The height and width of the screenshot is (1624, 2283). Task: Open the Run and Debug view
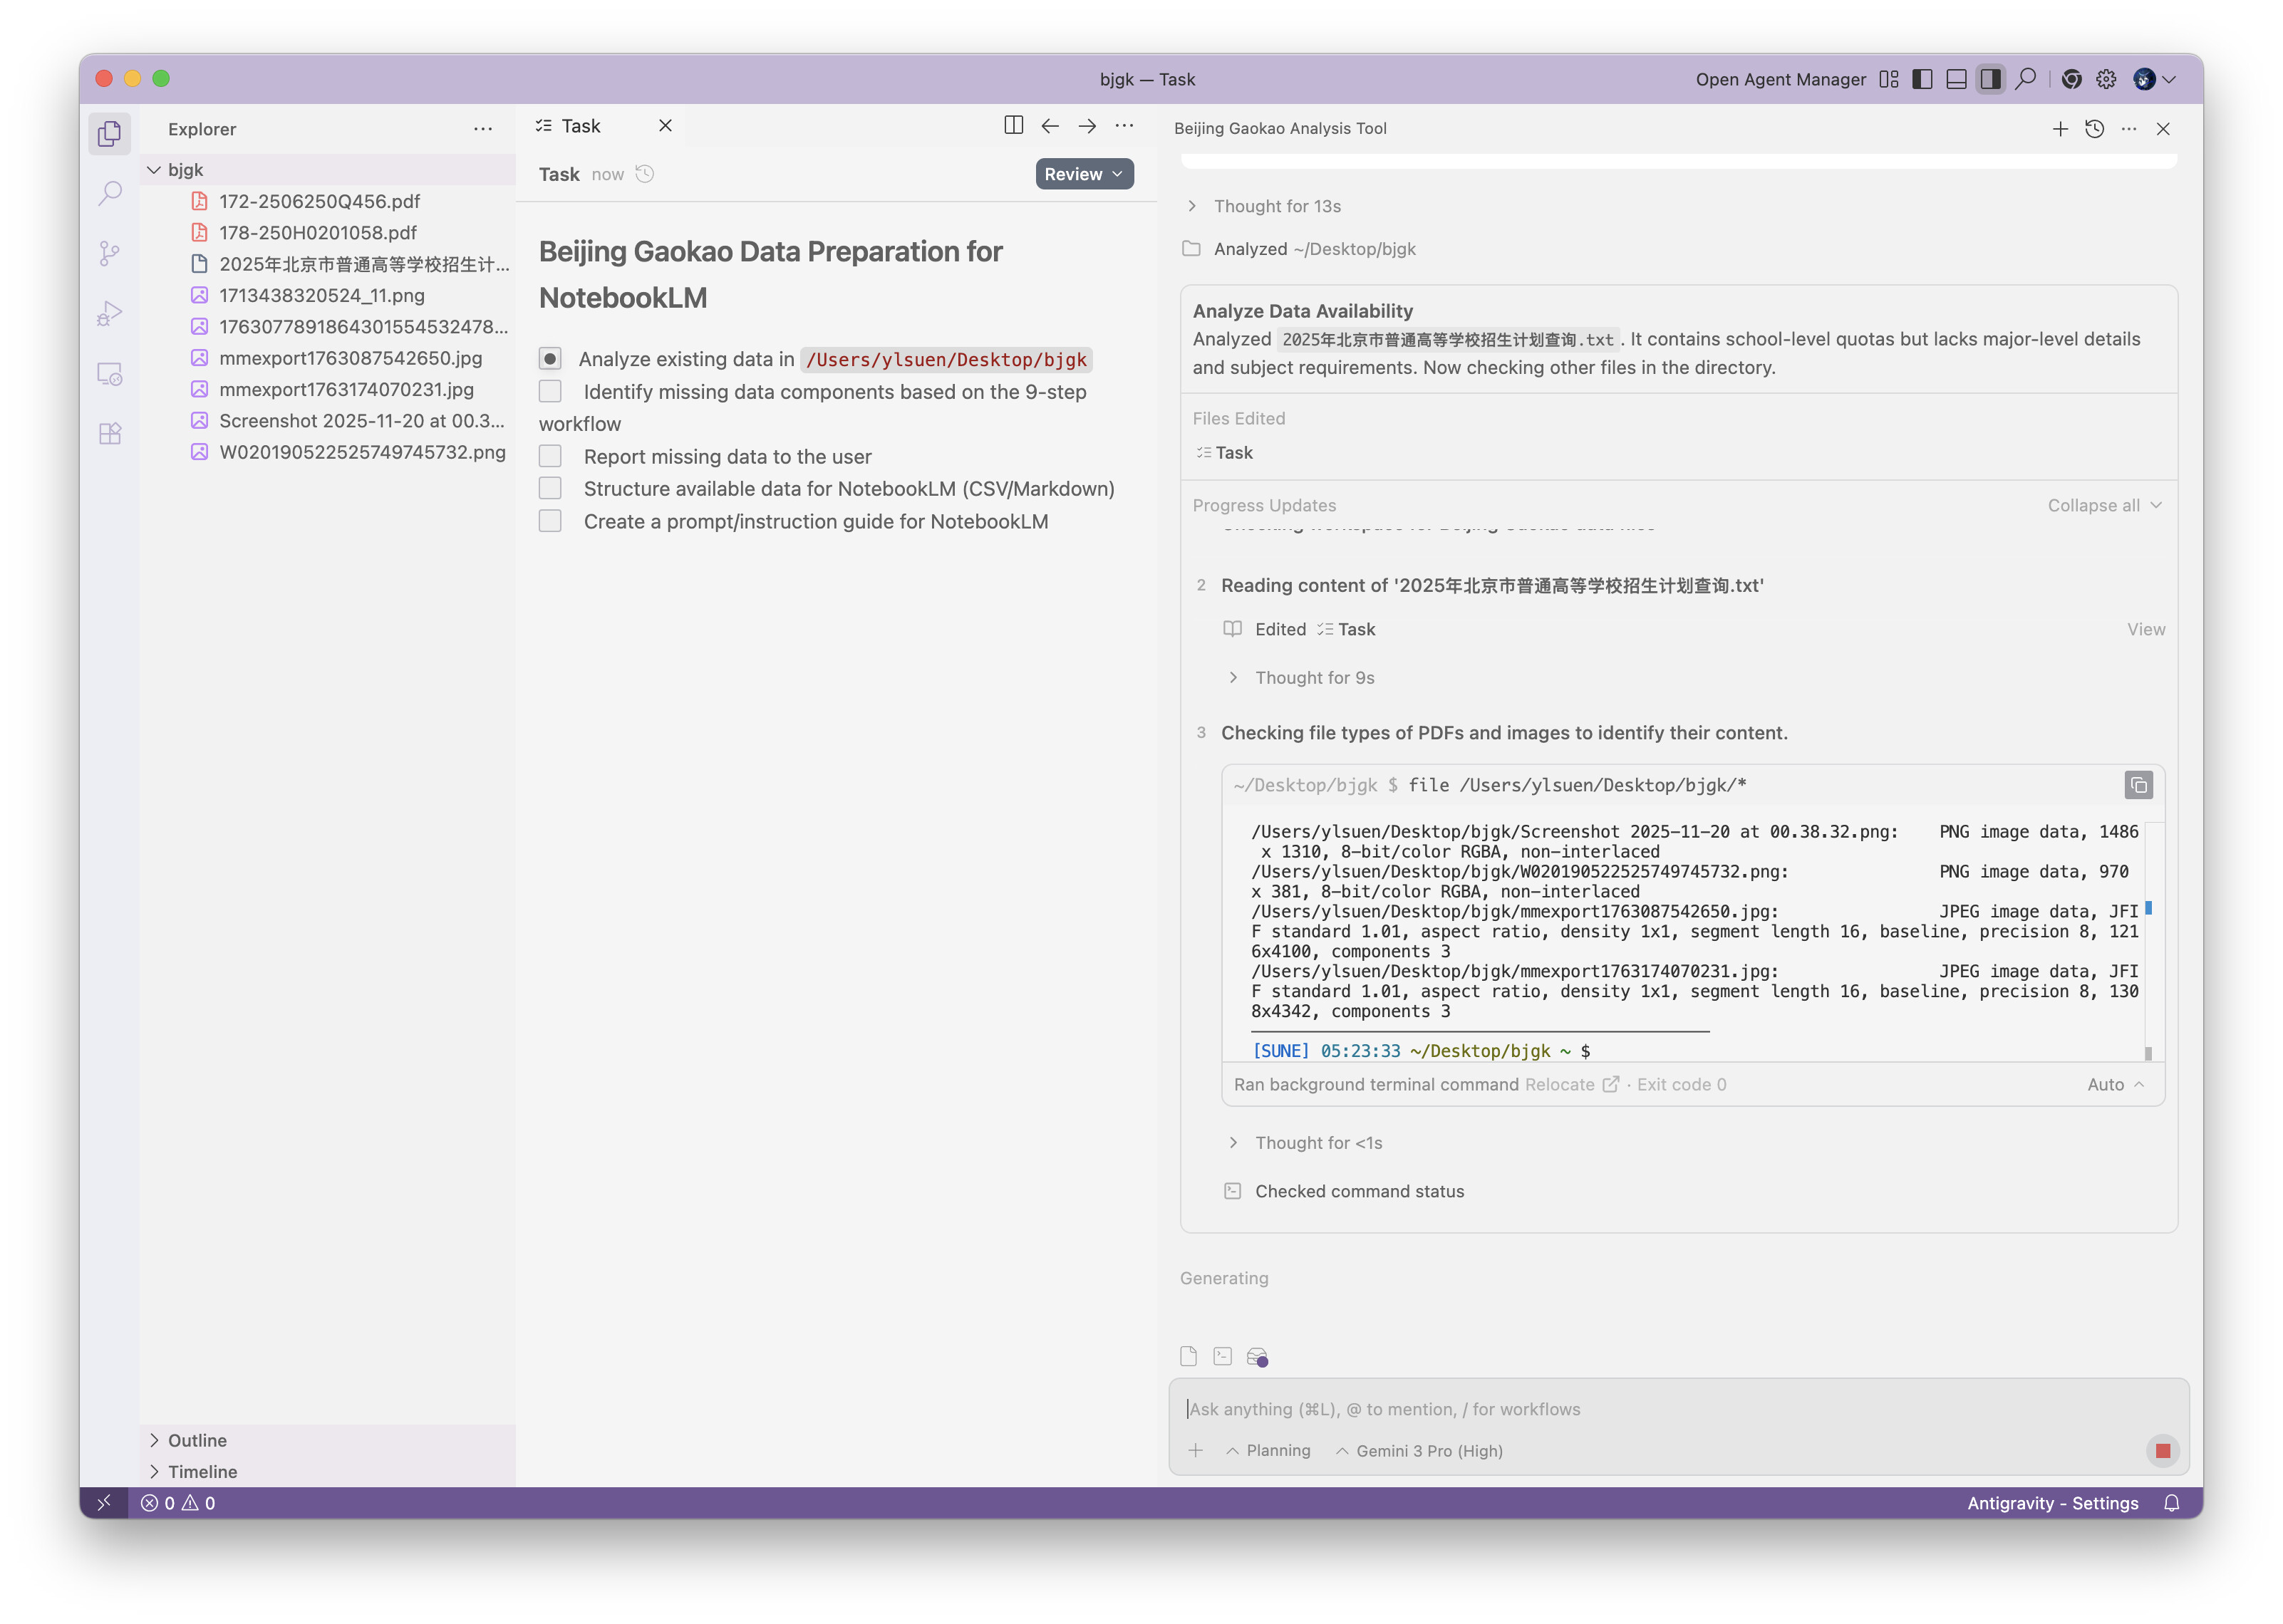point(110,313)
